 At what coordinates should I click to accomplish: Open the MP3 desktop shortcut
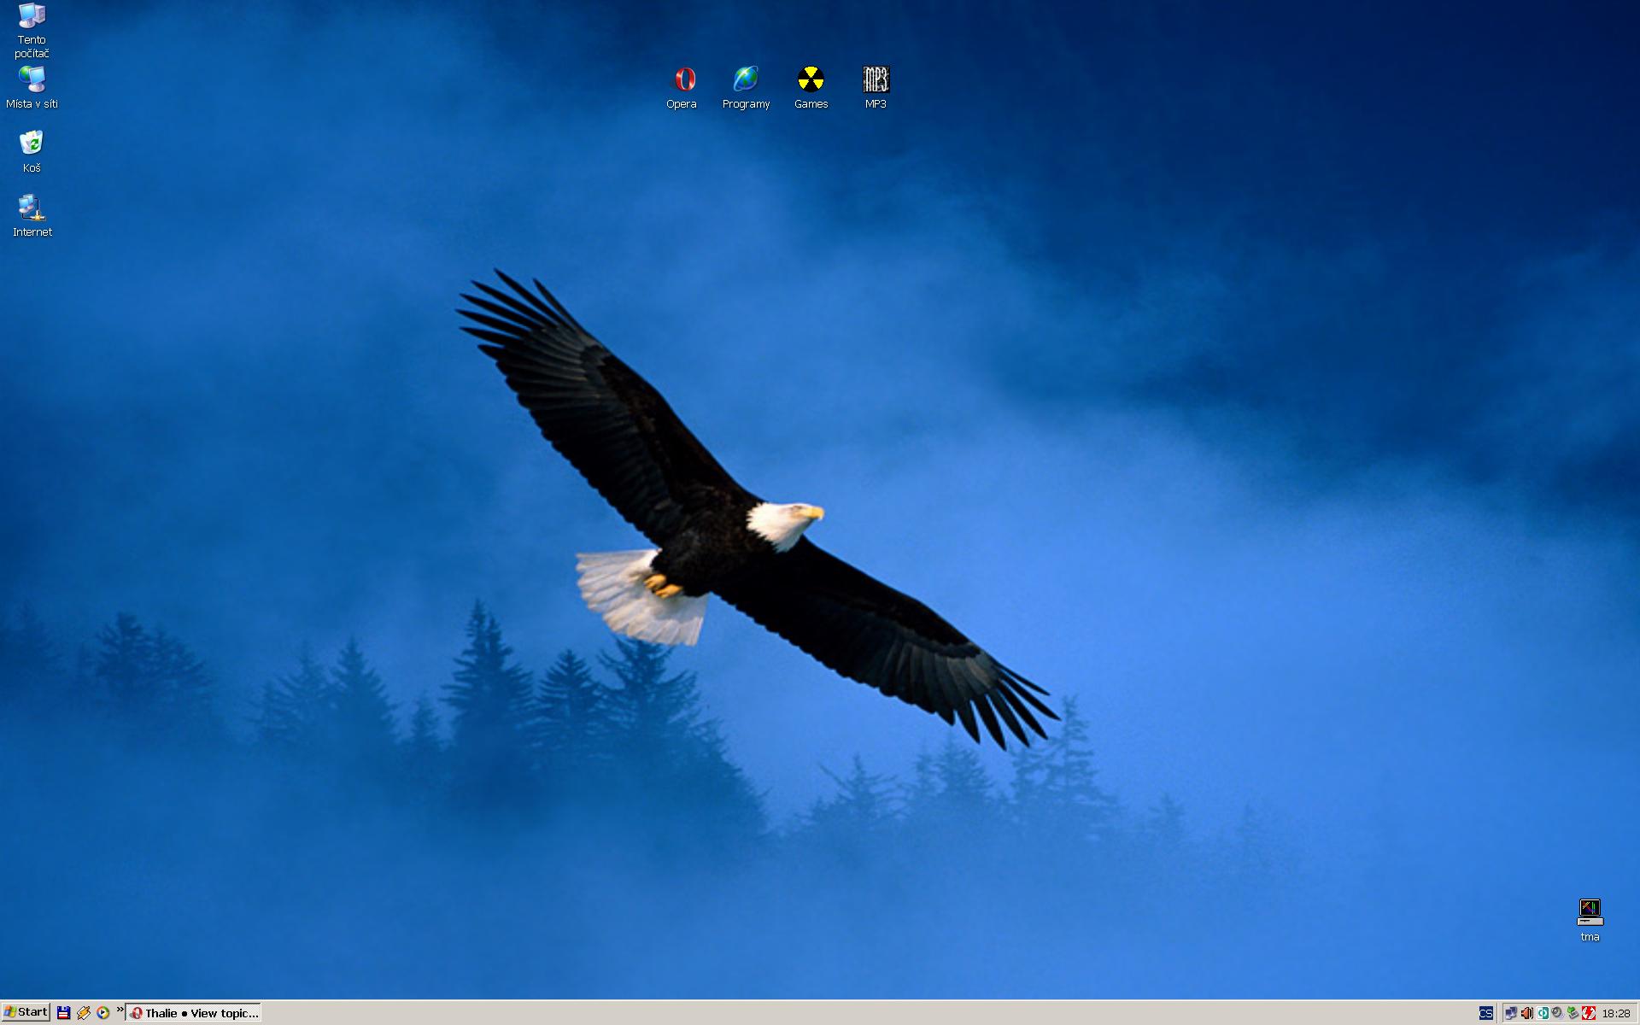click(x=876, y=80)
